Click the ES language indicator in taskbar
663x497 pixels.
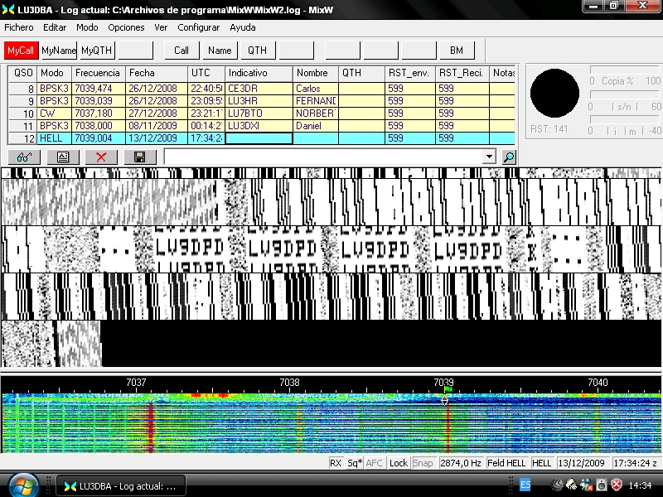click(x=525, y=485)
